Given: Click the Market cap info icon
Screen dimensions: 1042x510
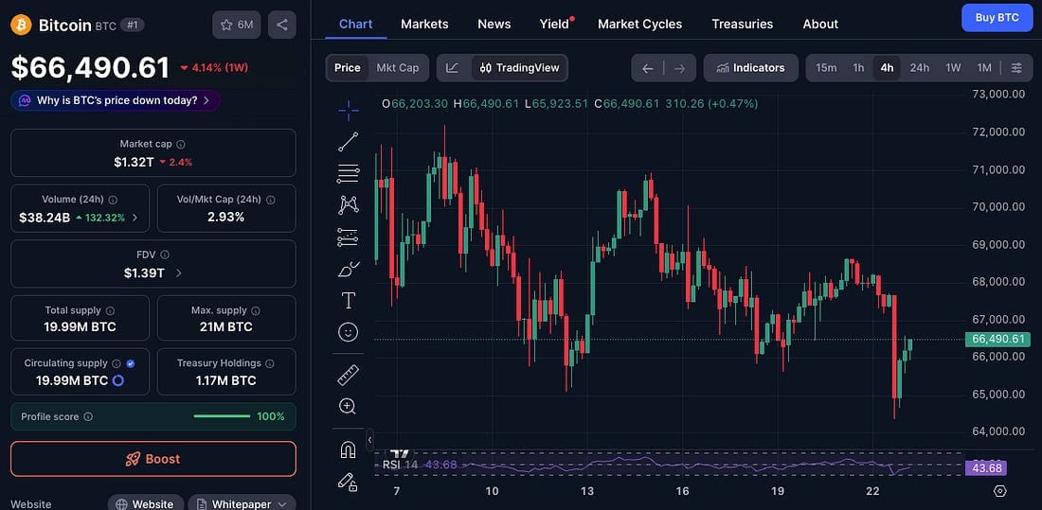Looking at the screenshot, I should (181, 144).
